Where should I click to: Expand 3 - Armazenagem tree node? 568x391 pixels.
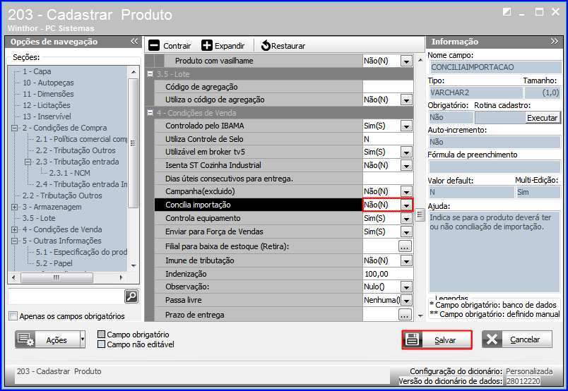(x=15, y=207)
